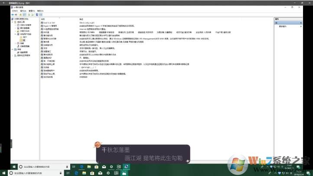Click Computer Management icon in inner taskbar
Viewport: 313px width, 176px height.
click(x=126, y=166)
